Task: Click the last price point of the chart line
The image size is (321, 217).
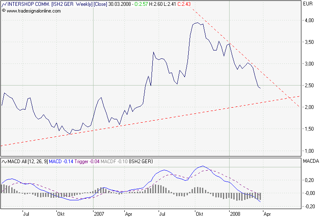Action: pyautogui.click(x=260, y=88)
